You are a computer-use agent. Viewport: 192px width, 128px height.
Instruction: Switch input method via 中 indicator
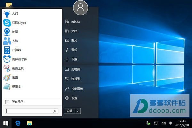[170, 123]
